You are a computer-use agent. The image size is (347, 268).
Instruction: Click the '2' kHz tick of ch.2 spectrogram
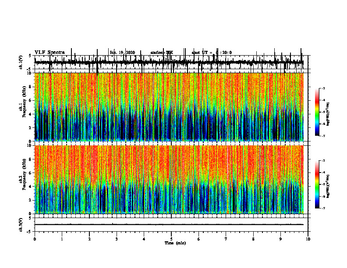click(31, 200)
